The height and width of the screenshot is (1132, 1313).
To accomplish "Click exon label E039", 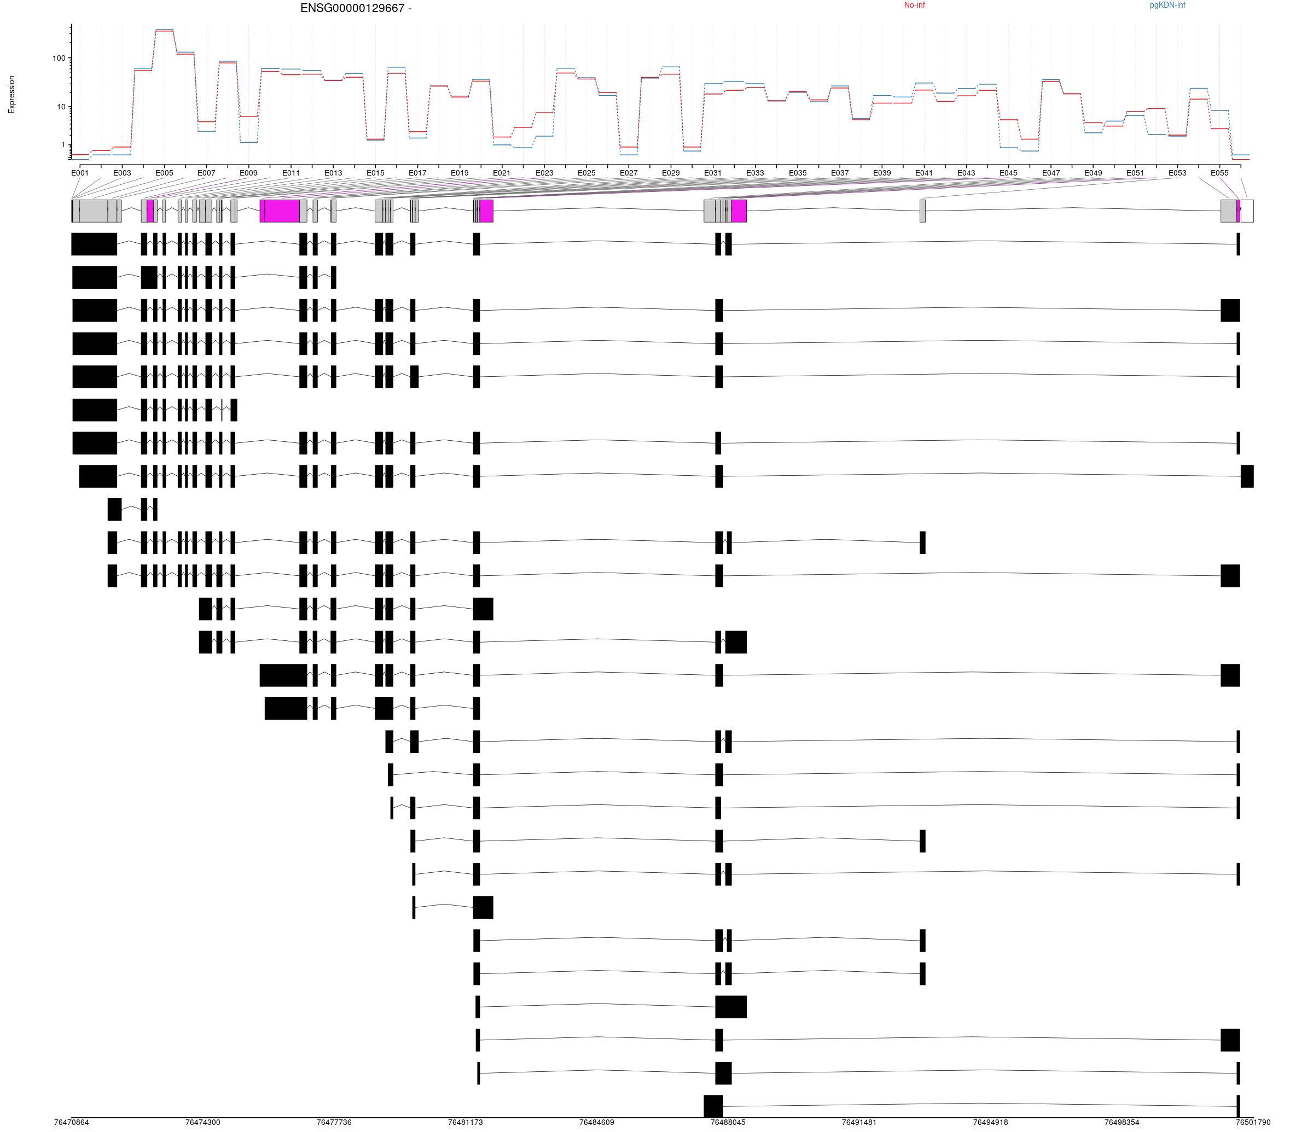I will [882, 173].
